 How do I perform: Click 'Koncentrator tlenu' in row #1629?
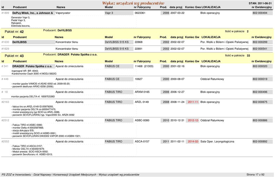tap(67, 49)
